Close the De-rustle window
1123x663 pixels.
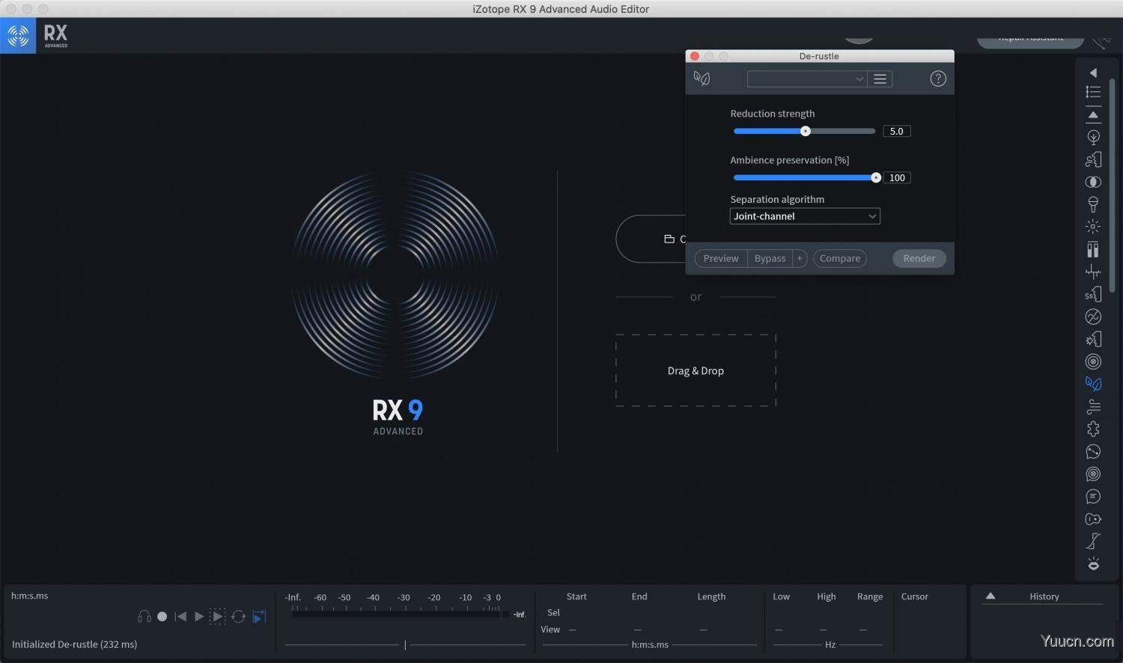[695, 56]
